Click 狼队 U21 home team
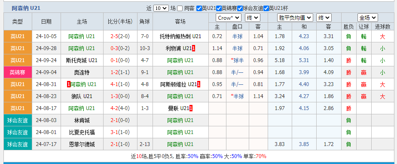Viewport: 397px width, 164px height. click(x=82, y=96)
